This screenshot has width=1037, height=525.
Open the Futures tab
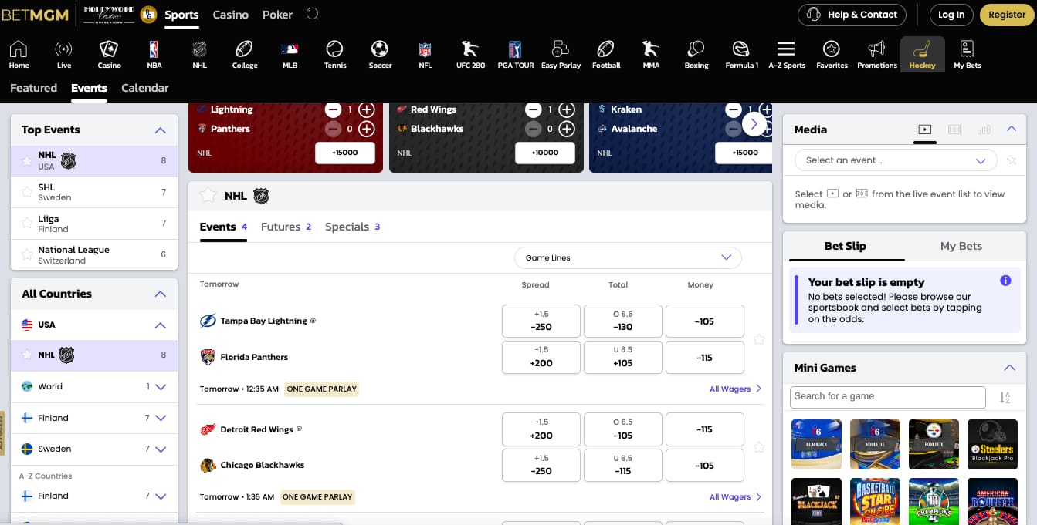coord(286,227)
